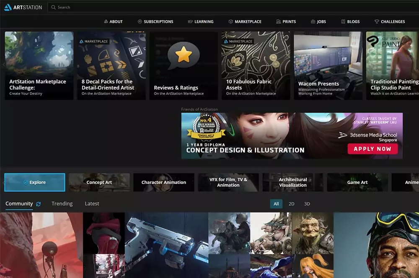Select the All filter
Viewport: 419px width, 278px height.
pyautogui.click(x=276, y=204)
